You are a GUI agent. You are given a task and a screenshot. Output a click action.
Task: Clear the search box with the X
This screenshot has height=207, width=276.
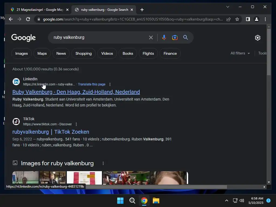pyautogui.click(x=151, y=37)
